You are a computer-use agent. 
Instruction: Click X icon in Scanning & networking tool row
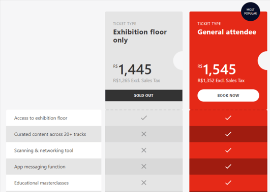click(x=144, y=150)
